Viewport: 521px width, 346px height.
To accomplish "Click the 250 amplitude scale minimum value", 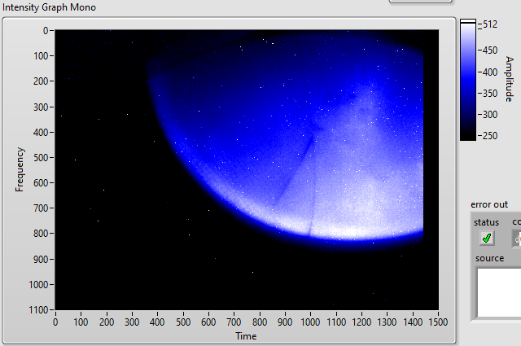I will click(490, 136).
